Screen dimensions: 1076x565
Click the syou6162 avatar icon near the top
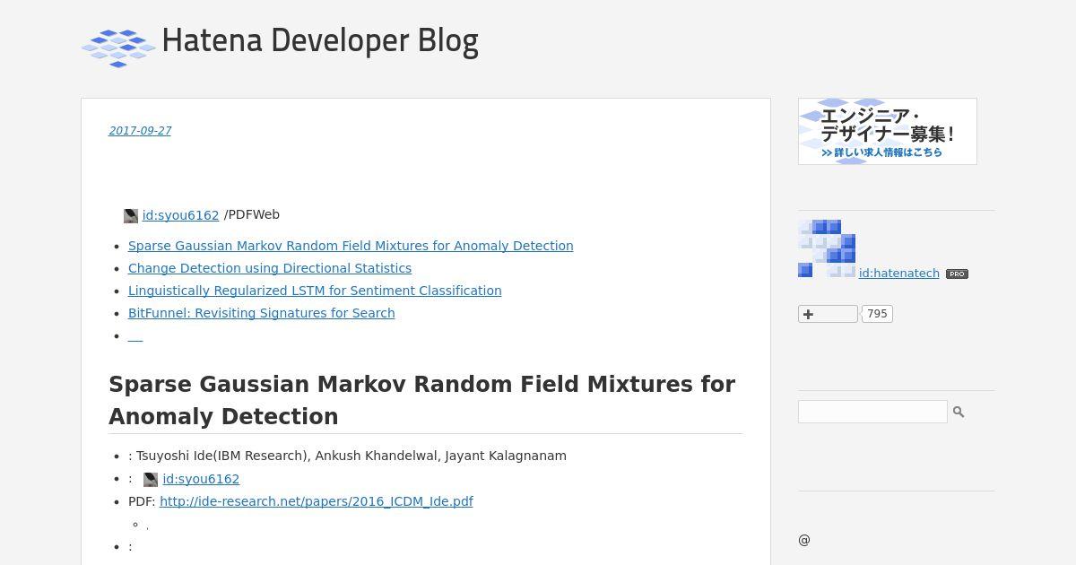point(131,216)
